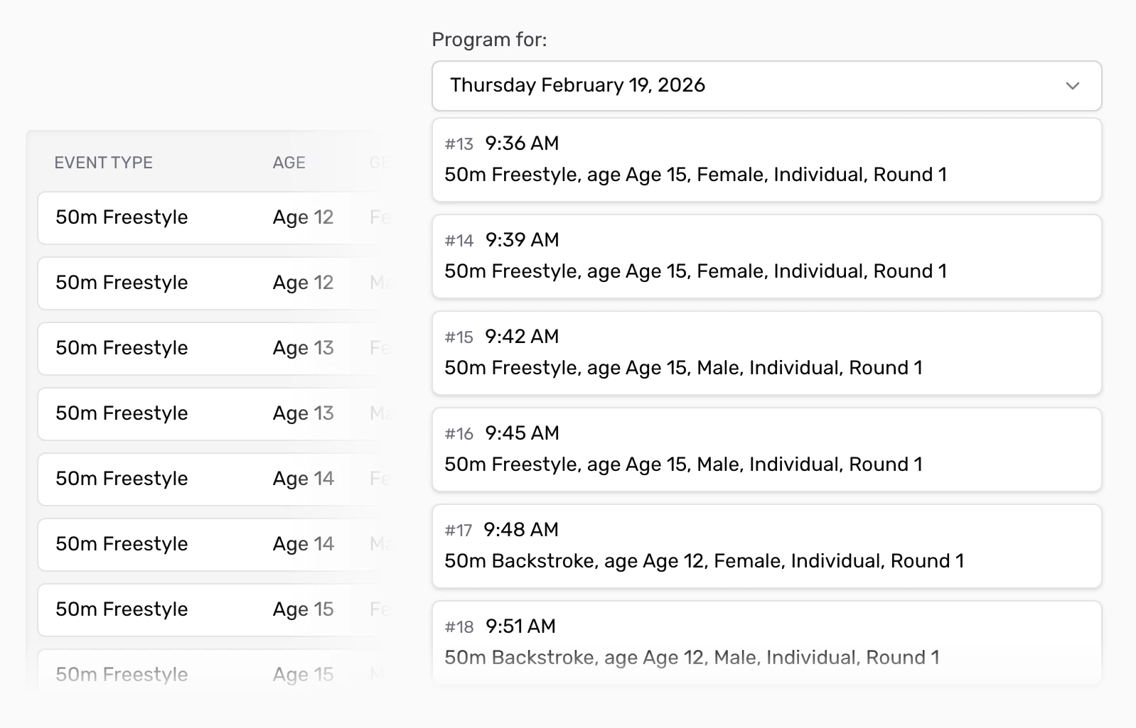Image resolution: width=1136 pixels, height=728 pixels.
Task: Select program entry #13 at 9:36 AM
Action: (766, 160)
